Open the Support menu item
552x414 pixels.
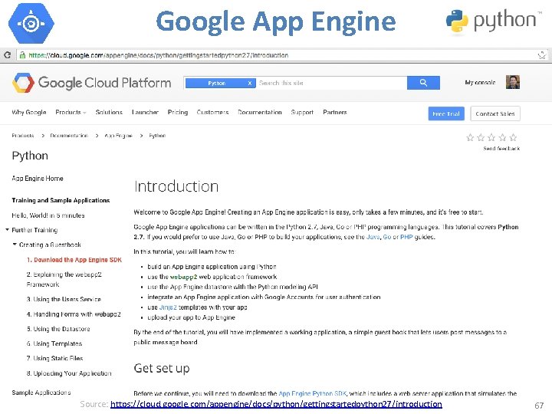tap(302, 112)
